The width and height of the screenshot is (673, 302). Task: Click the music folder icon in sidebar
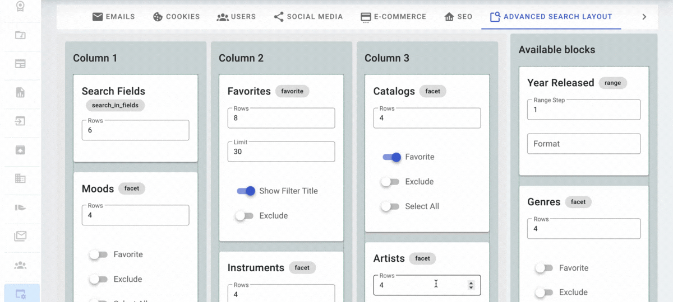click(20, 35)
